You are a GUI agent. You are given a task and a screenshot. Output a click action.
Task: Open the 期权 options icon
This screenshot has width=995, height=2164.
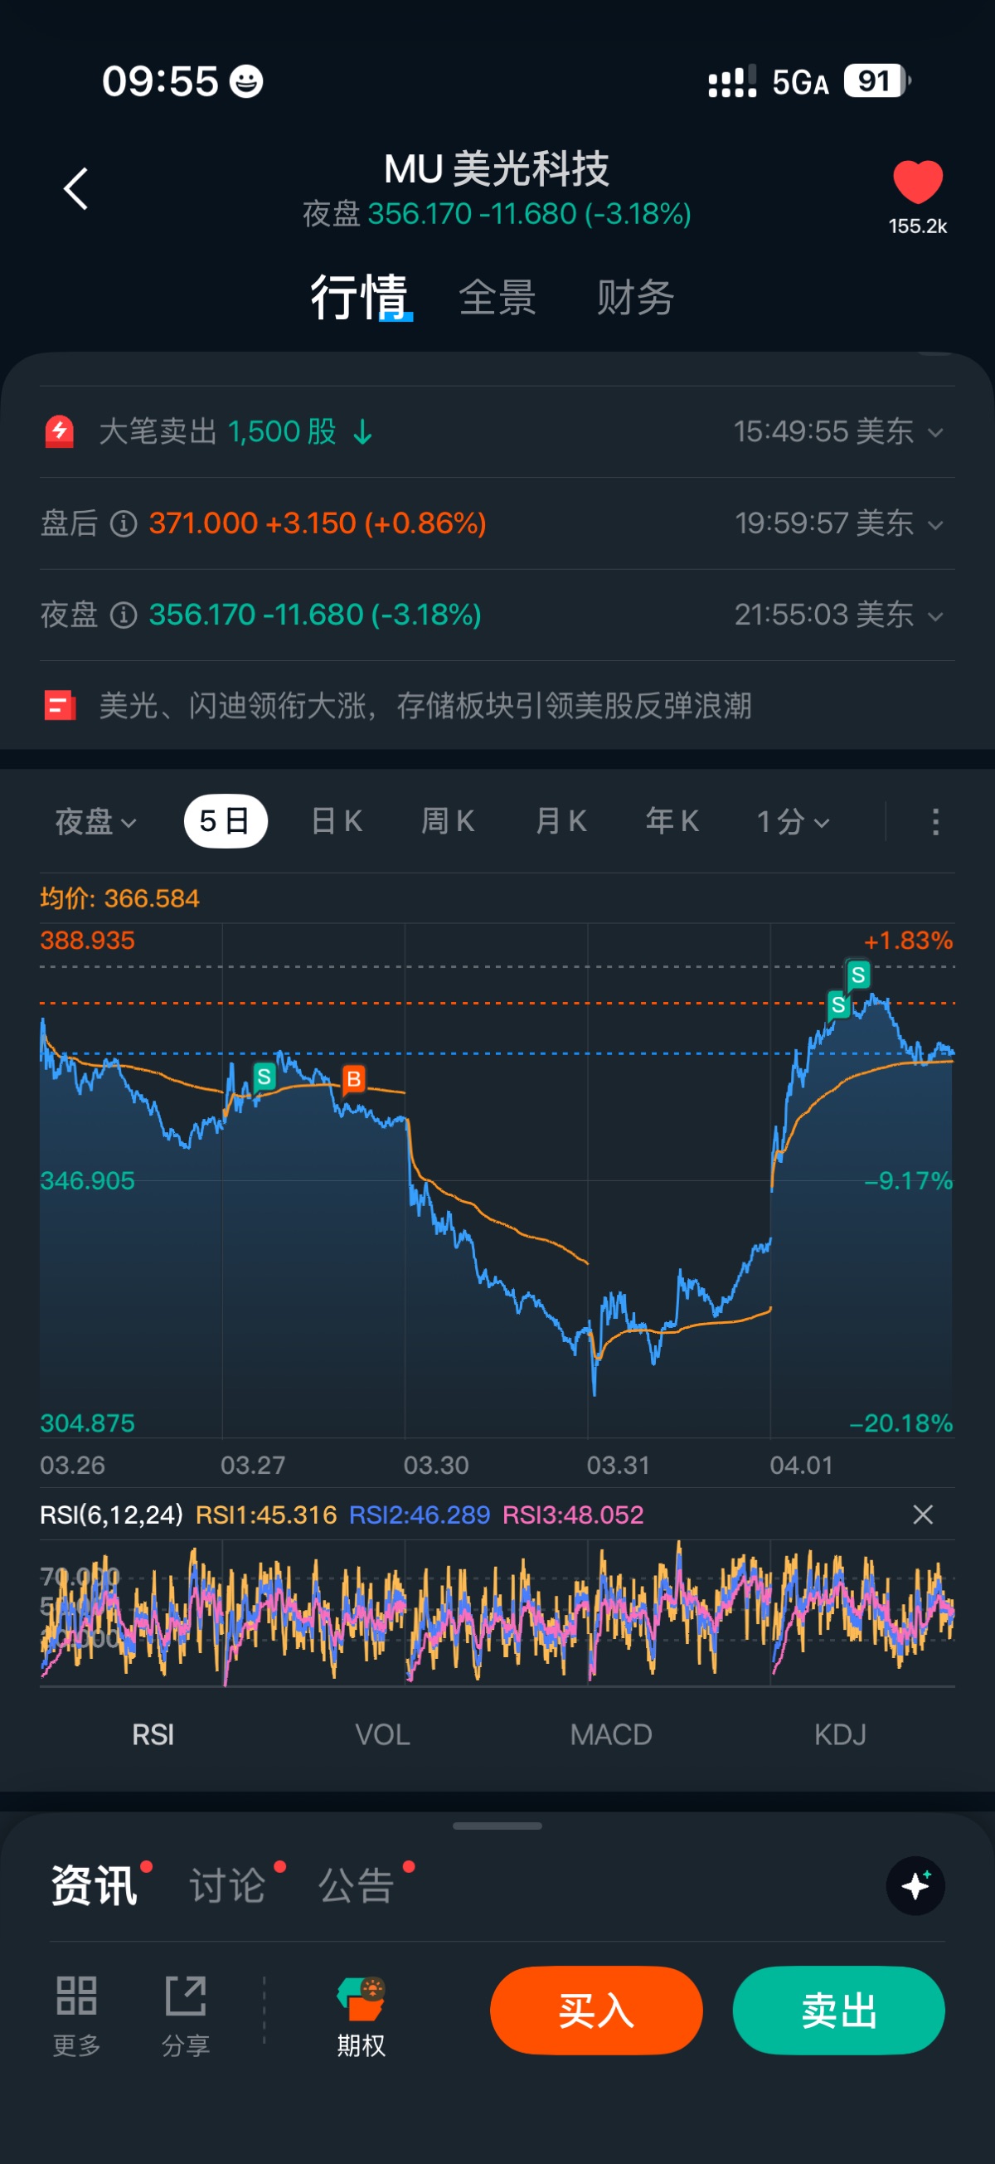click(361, 1999)
